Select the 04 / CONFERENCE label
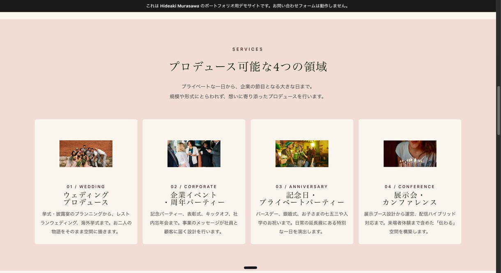This screenshot has height=273, width=501. coord(410,187)
